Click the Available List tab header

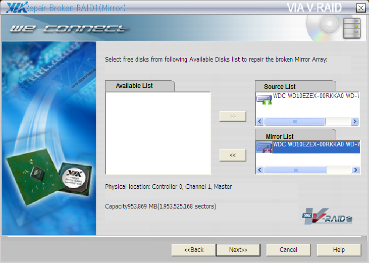coord(134,86)
